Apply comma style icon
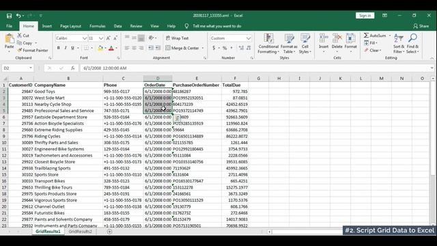The image size is (437, 246). pos(231,48)
